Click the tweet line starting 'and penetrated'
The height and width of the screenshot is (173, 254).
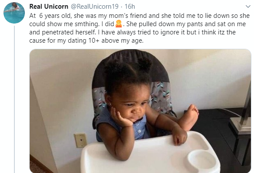point(132,32)
